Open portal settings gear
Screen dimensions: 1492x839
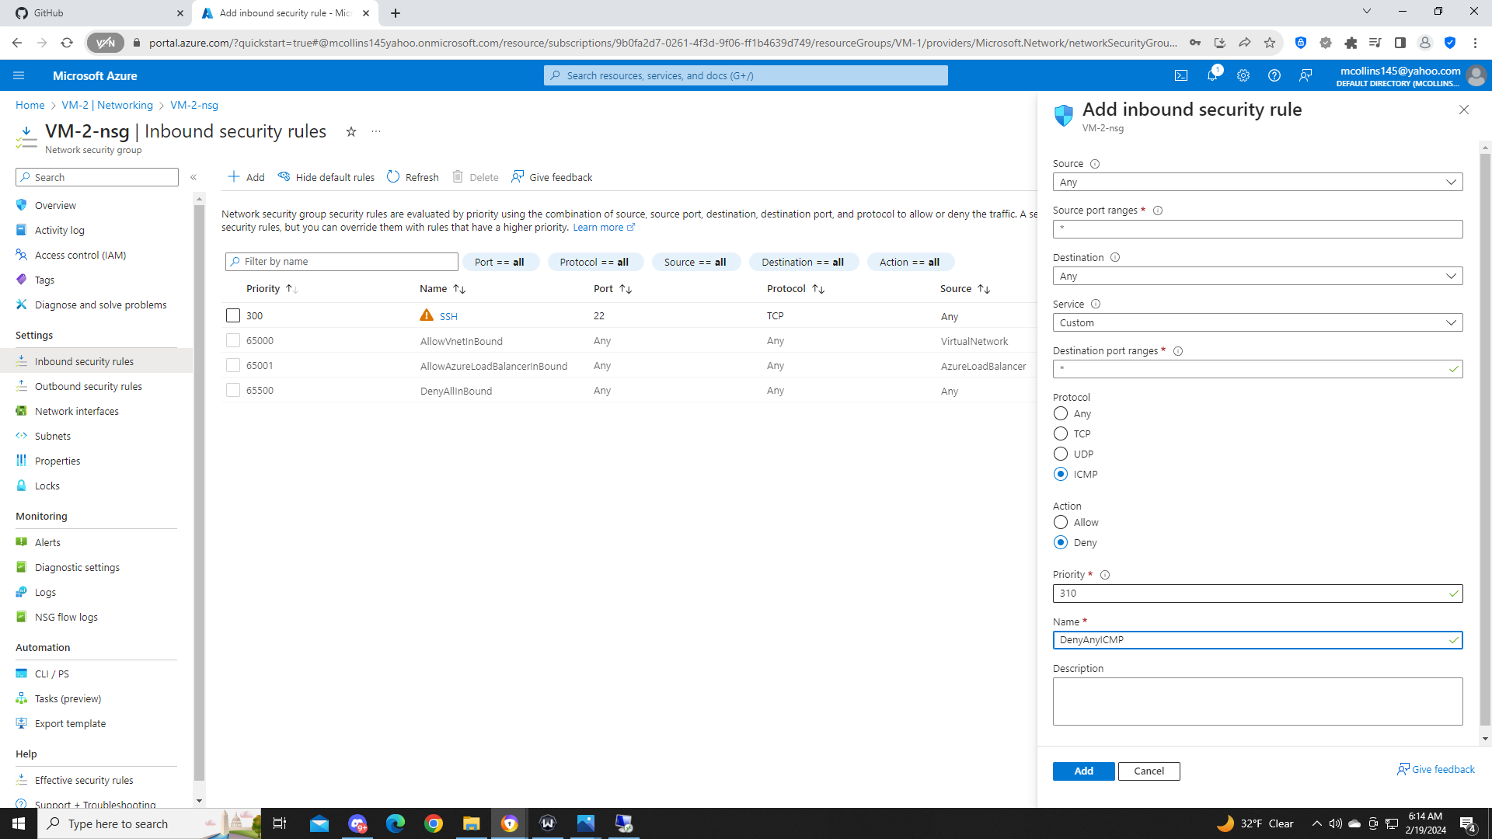click(1243, 75)
